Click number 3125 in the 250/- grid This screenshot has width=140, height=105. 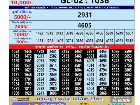pyautogui.click(x=66, y=52)
